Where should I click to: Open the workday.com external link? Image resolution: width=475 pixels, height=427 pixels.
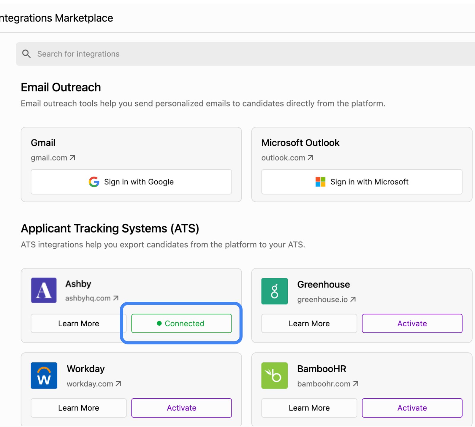(94, 384)
